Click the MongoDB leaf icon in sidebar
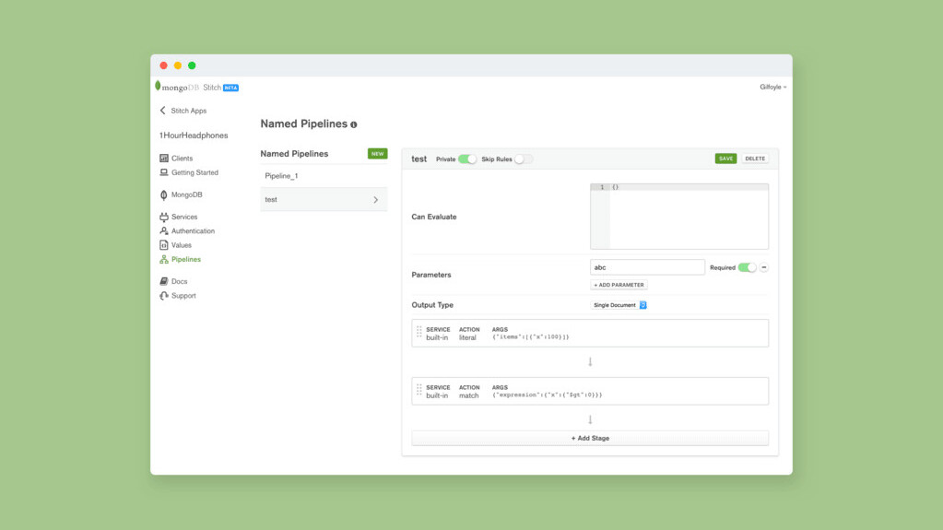 [164, 195]
